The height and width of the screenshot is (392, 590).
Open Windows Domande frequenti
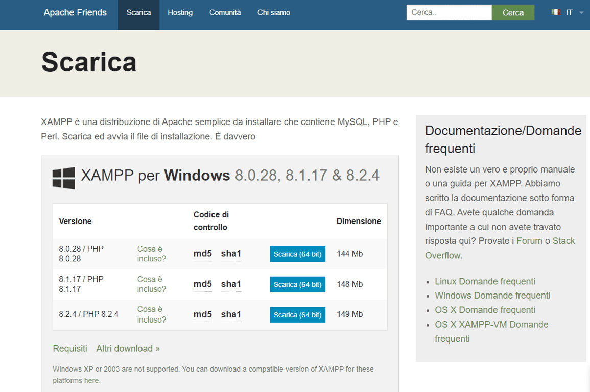(492, 296)
